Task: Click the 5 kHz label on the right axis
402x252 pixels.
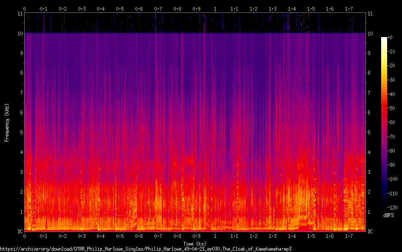Action: pos(370,133)
